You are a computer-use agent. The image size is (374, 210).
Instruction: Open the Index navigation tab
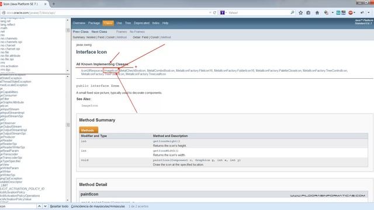pyautogui.click(x=156, y=23)
